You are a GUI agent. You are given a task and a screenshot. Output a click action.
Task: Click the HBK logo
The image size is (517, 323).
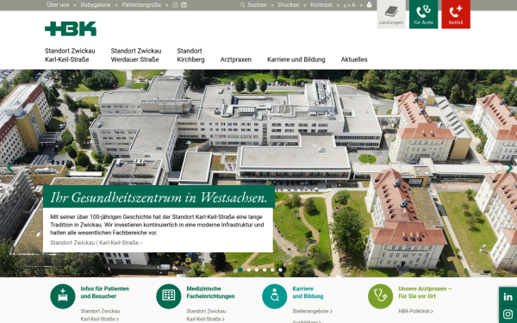[x=71, y=28]
